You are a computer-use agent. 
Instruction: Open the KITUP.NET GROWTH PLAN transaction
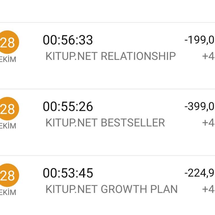pos(111,189)
